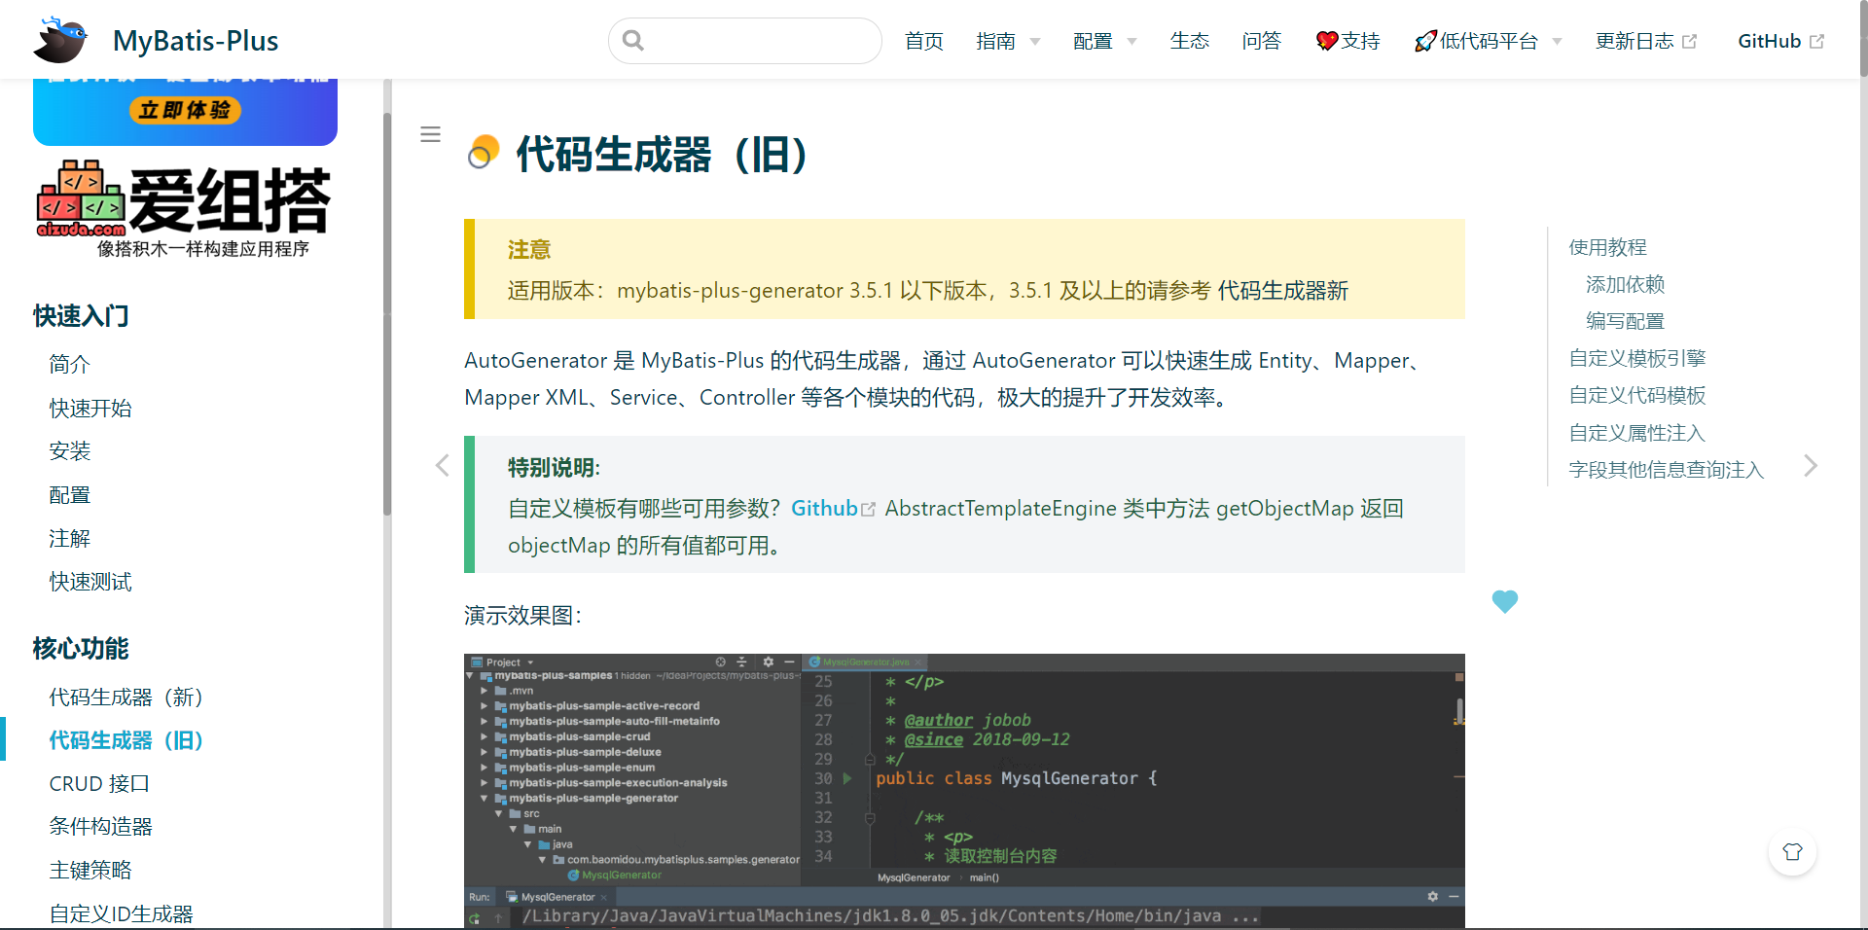Click the MyBatis-Plus bird logo
Viewport: 1868px width, 930px height.
(x=60, y=40)
